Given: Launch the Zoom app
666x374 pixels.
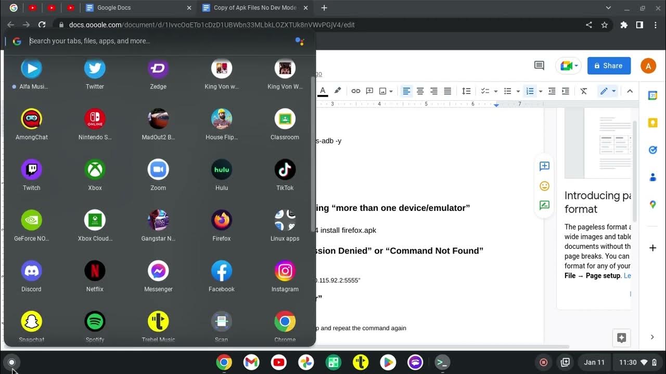Looking at the screenshot, I should pos(158,169).
